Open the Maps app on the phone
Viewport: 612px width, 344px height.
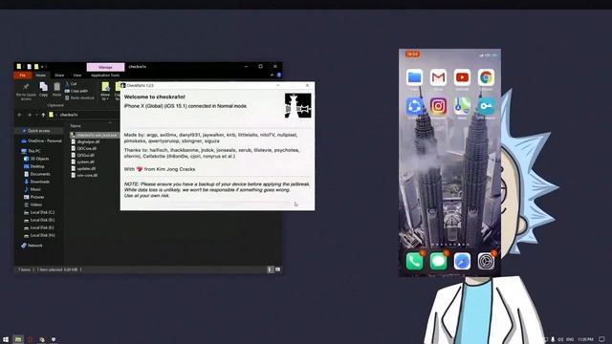pyautogui.click(x=462, y=106)
